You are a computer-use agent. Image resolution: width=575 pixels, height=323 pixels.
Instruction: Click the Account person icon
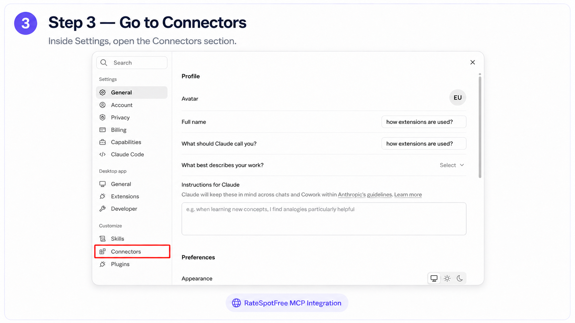tap(102, 105)
